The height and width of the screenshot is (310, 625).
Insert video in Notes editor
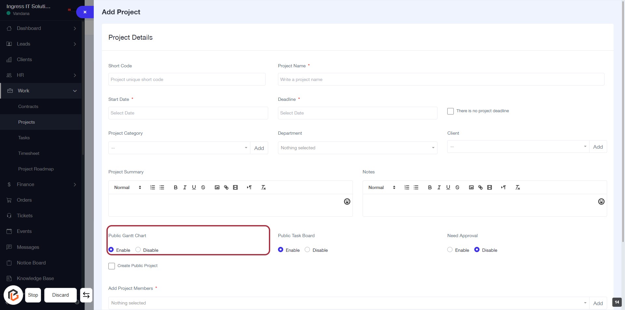(x=490, y=187)
